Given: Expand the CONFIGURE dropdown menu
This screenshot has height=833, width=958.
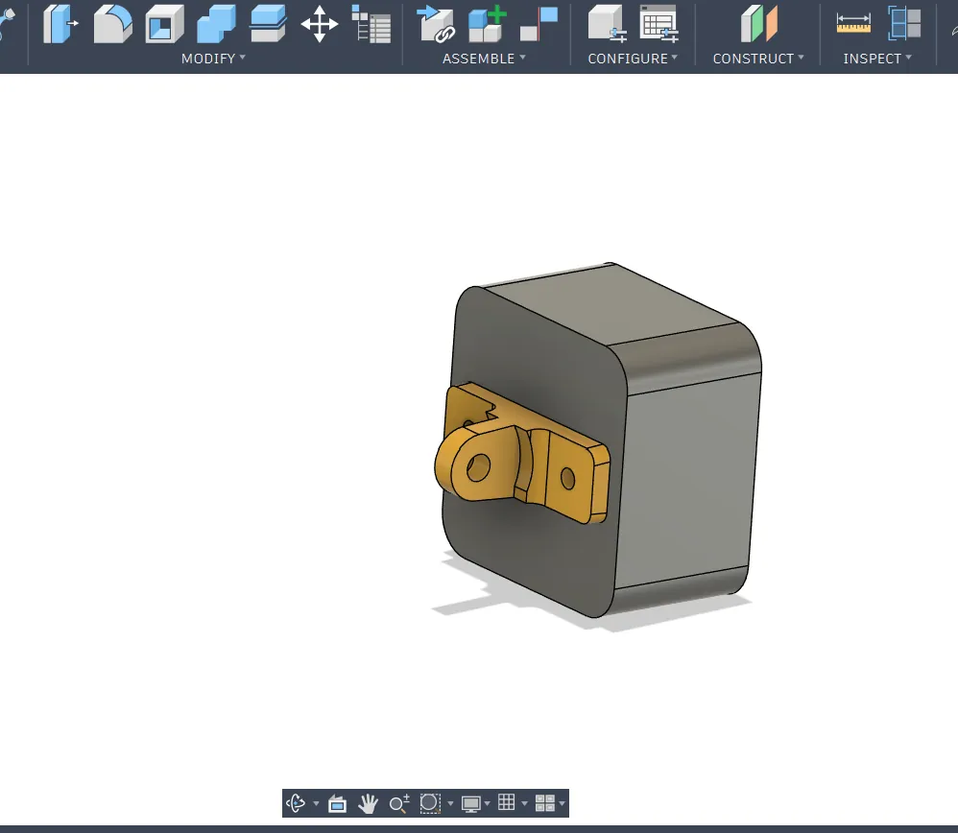Looking at the screenshot, I should click(633, 59).
